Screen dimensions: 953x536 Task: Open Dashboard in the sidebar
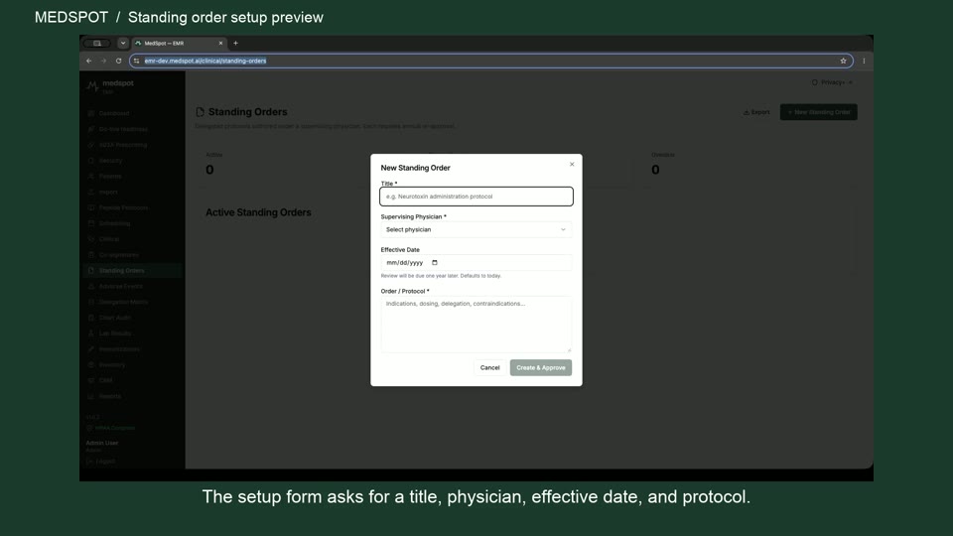[x=113, y=113]
